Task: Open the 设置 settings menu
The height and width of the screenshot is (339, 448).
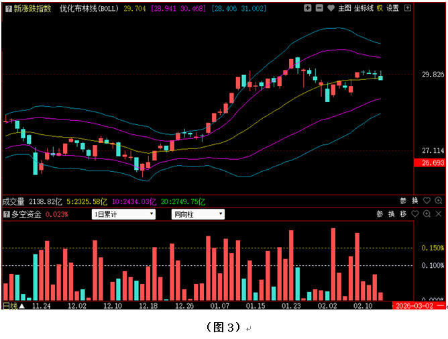Action: [392, 9]
